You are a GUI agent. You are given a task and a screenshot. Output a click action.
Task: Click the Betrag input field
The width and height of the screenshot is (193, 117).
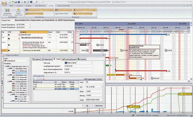(94, 95)
